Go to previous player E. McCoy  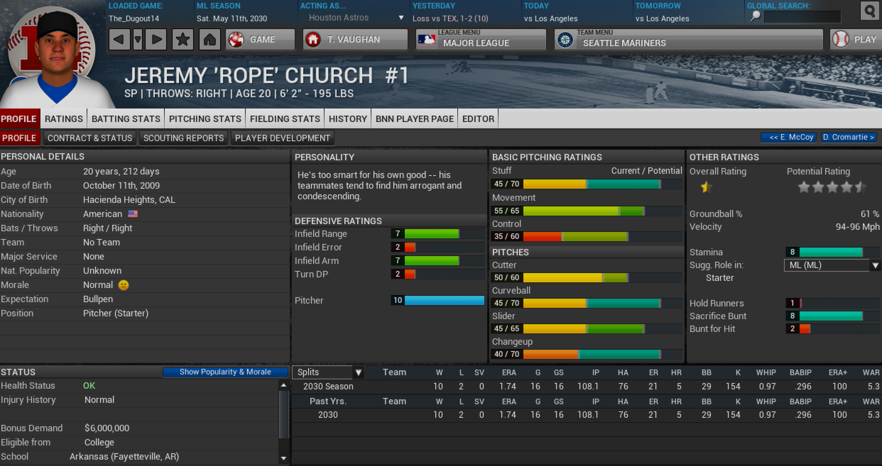click(x=788, y=138)
